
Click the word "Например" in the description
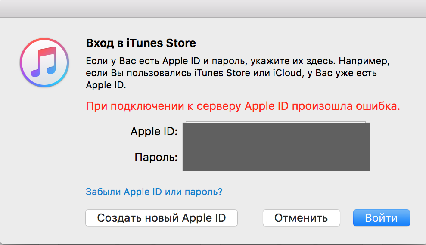370,60
